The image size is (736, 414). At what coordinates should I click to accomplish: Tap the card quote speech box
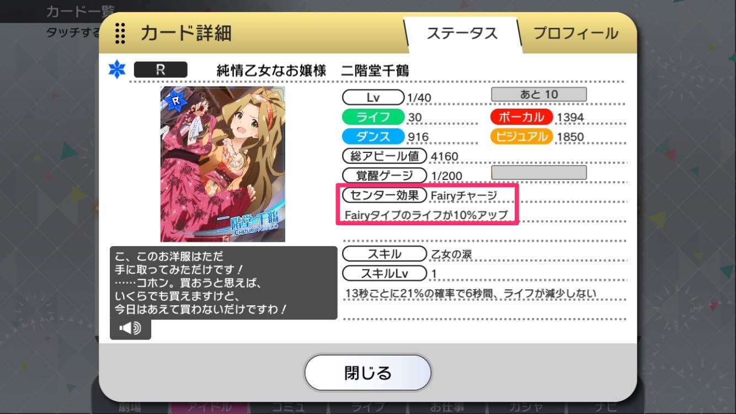click(x=223, y=283)
